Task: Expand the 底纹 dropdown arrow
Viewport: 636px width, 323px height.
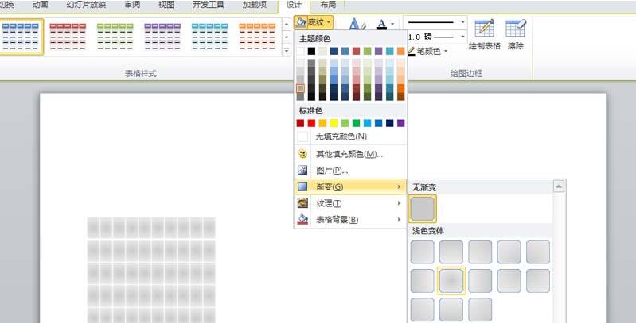Action: (x=328, y=23)
